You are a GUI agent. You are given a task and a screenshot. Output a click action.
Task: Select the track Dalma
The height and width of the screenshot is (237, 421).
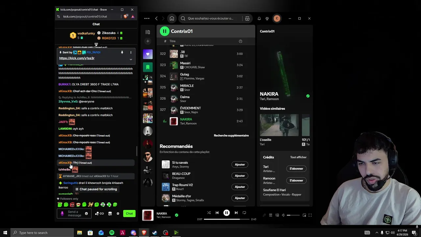206,99
